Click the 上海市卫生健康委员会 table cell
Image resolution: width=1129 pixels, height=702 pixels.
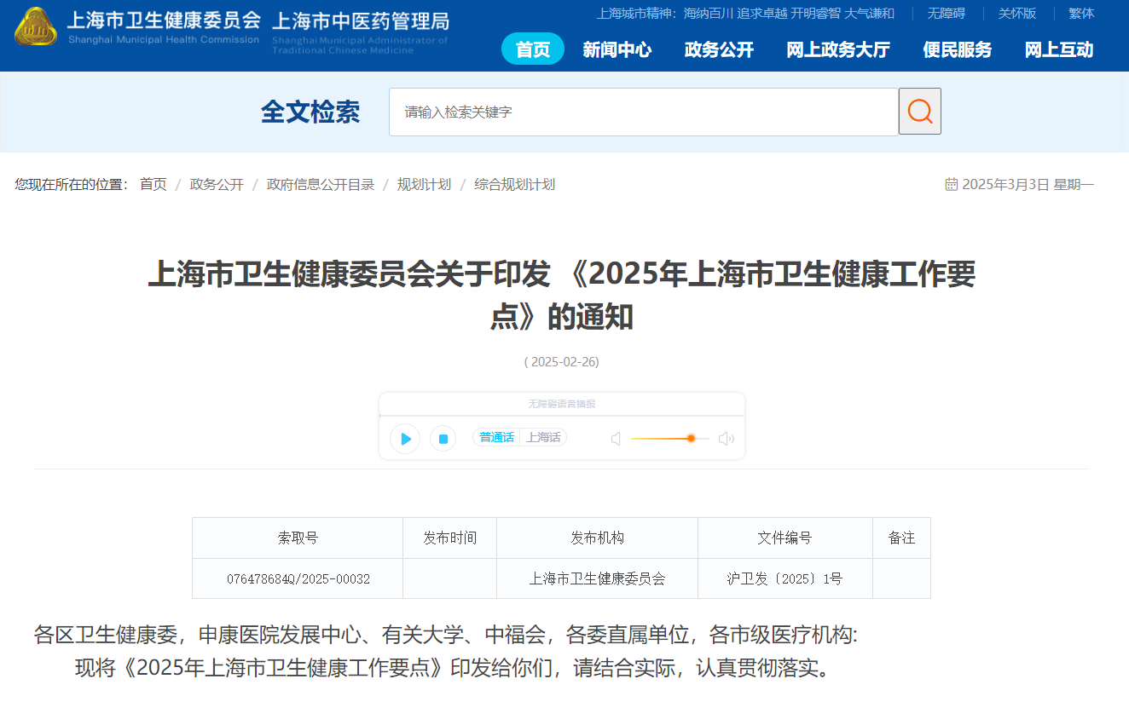tap(597, 578)
